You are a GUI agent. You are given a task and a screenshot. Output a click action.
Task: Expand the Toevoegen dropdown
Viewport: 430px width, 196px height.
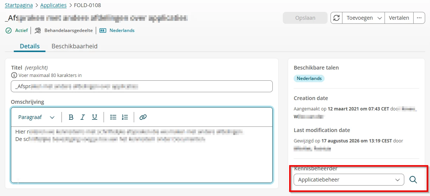[363, 18]
